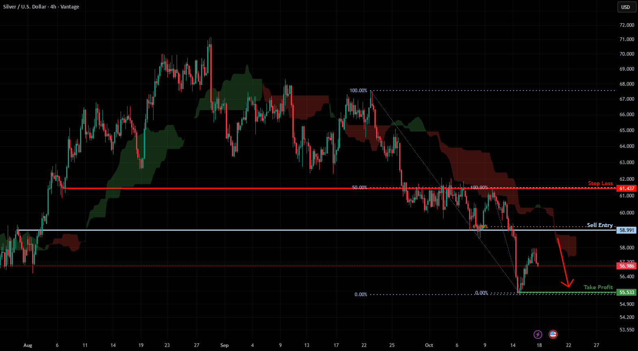
Task: Click the Sep date axis label
Action: (x=224, y=345)
